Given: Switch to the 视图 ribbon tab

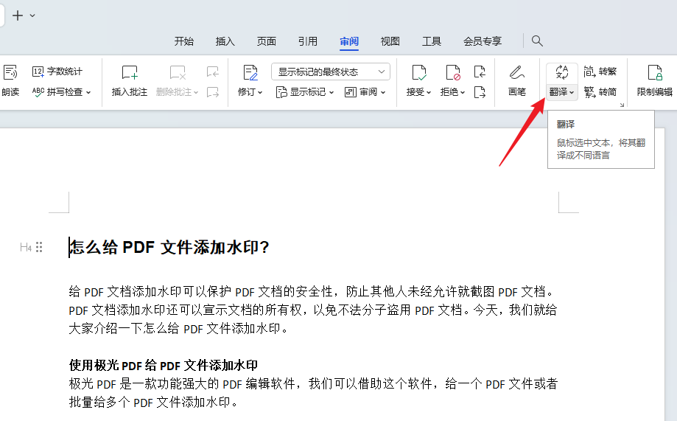Looking at the screenshot, I should pos(390,41).
